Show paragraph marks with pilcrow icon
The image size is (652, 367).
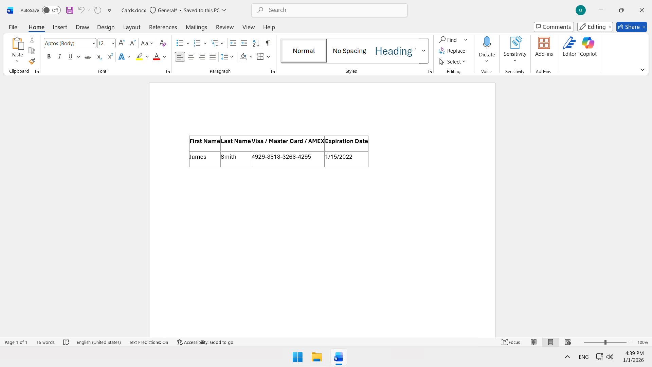pos(268,43)
